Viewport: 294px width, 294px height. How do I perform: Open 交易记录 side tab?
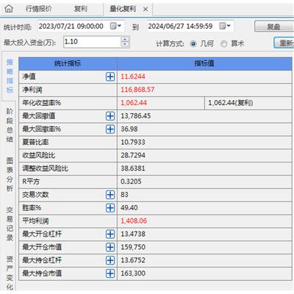[x=10, y=223]
